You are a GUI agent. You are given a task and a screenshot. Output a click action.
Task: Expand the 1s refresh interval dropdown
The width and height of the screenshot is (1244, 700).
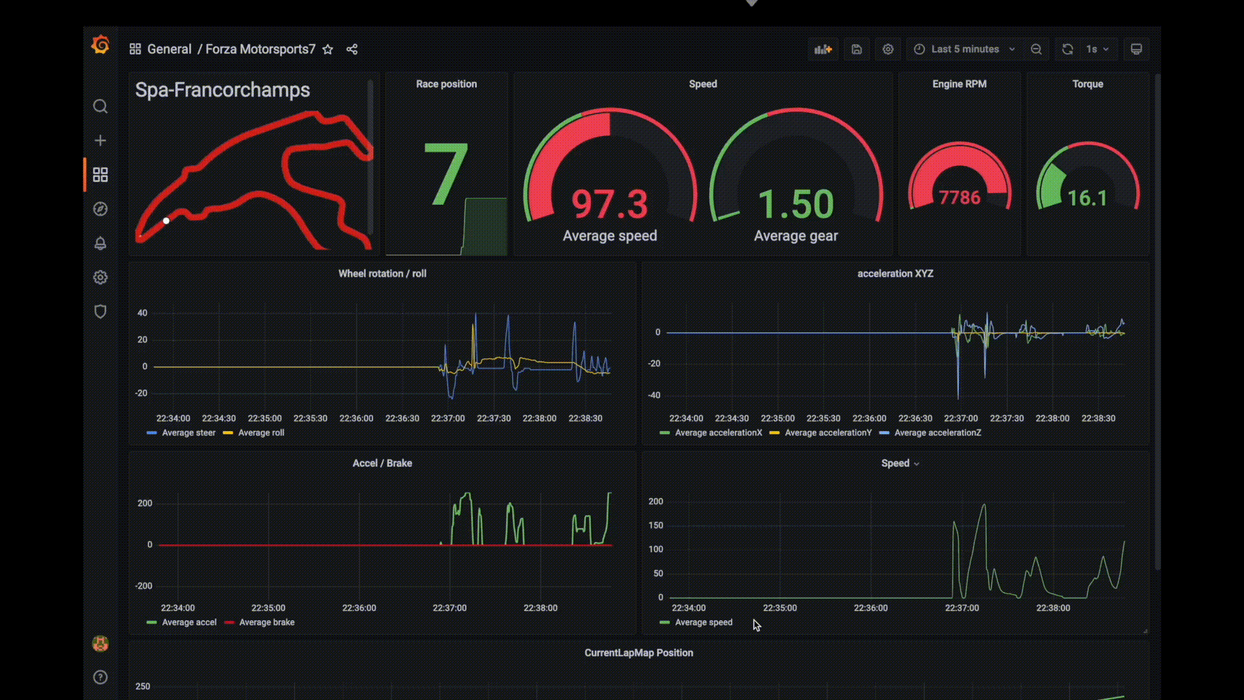coord(1098,49)
